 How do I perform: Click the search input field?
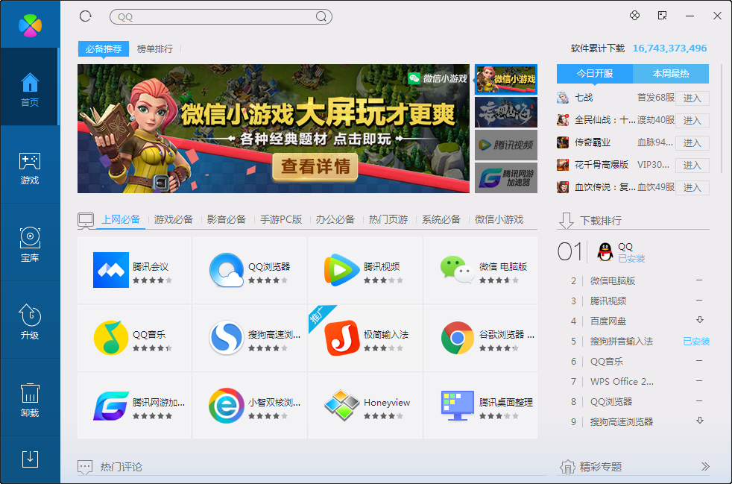click(221, 16)
